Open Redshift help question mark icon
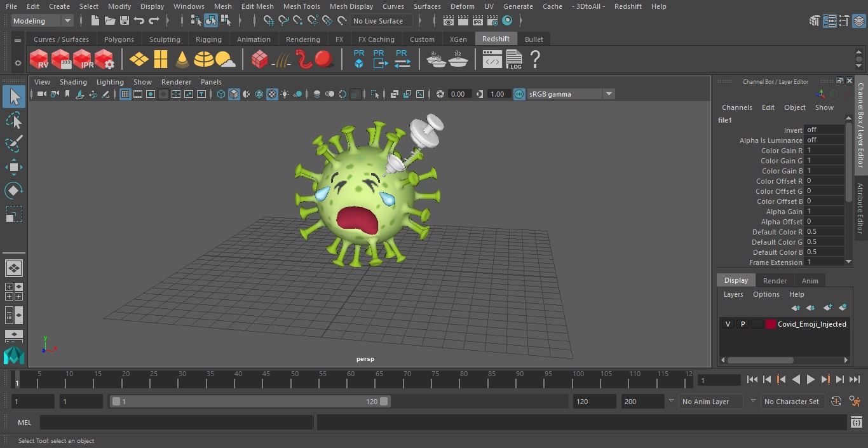Image resolution: width=868 pixels, height=448 pixels. [x=535, y=60]
